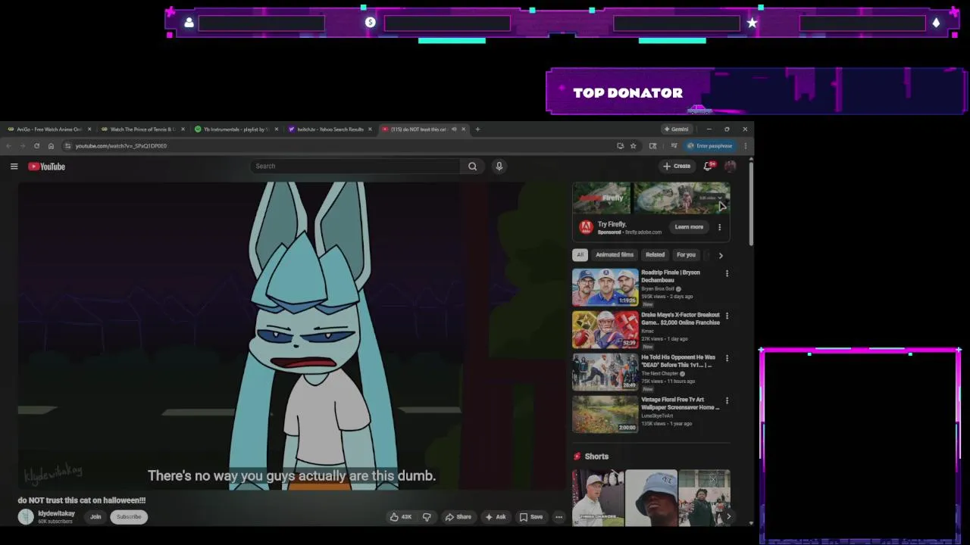Click the Subscribe button
970x545 pixels.
(129, 517)
